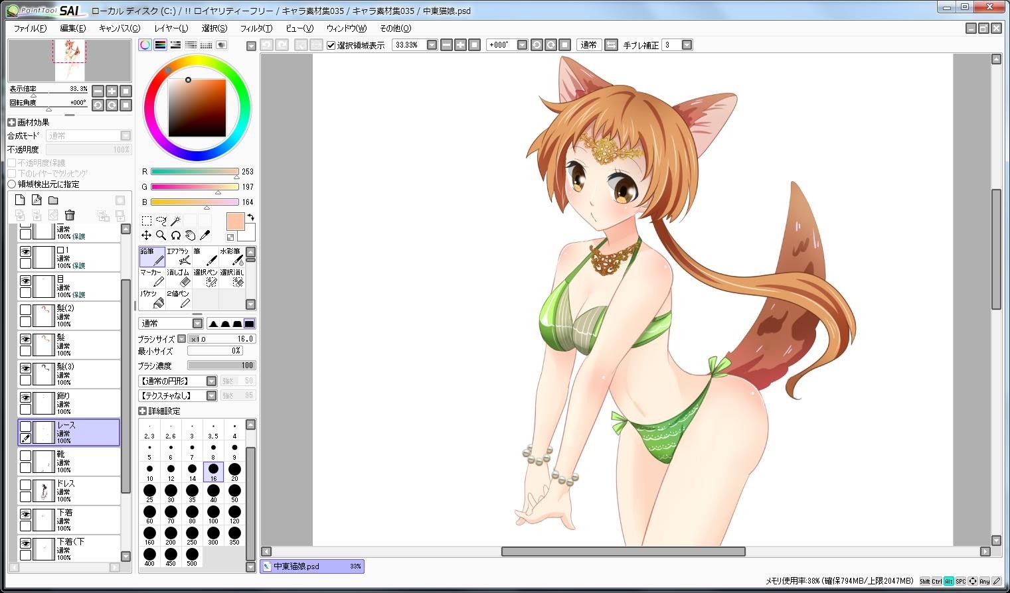Select the zoom magnifier tool
The height and width of the screenshot is (593, 1010).
click(x=161, y=235)
